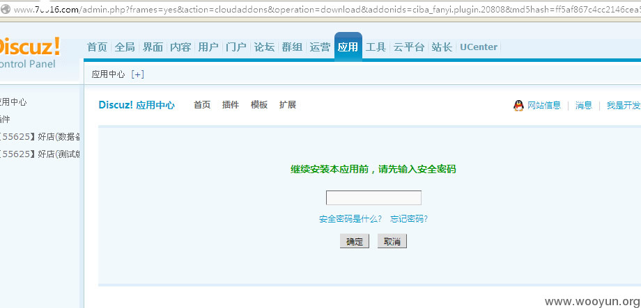Switch to the 内容 tab

click(180, 47)
